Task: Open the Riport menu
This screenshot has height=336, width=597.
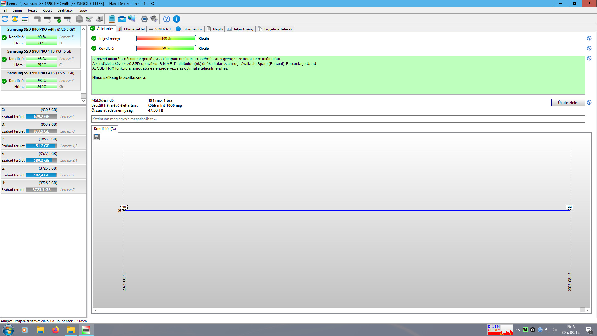Action: pyautogui.click(x=47, y=10)
